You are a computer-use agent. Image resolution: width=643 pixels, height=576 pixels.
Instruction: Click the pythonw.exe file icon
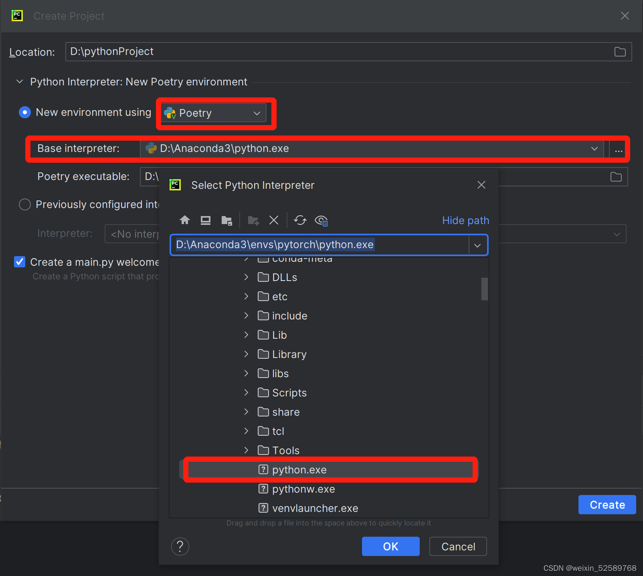point(263,489)
